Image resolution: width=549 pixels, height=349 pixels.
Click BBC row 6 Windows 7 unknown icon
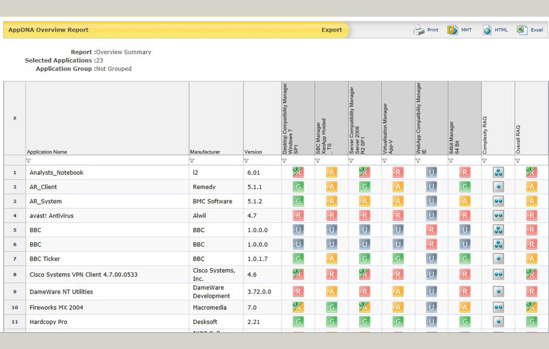pyautogui.click(x=298, y=244)
